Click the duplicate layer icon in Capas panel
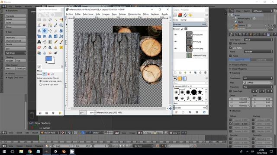 pos(195,73)
